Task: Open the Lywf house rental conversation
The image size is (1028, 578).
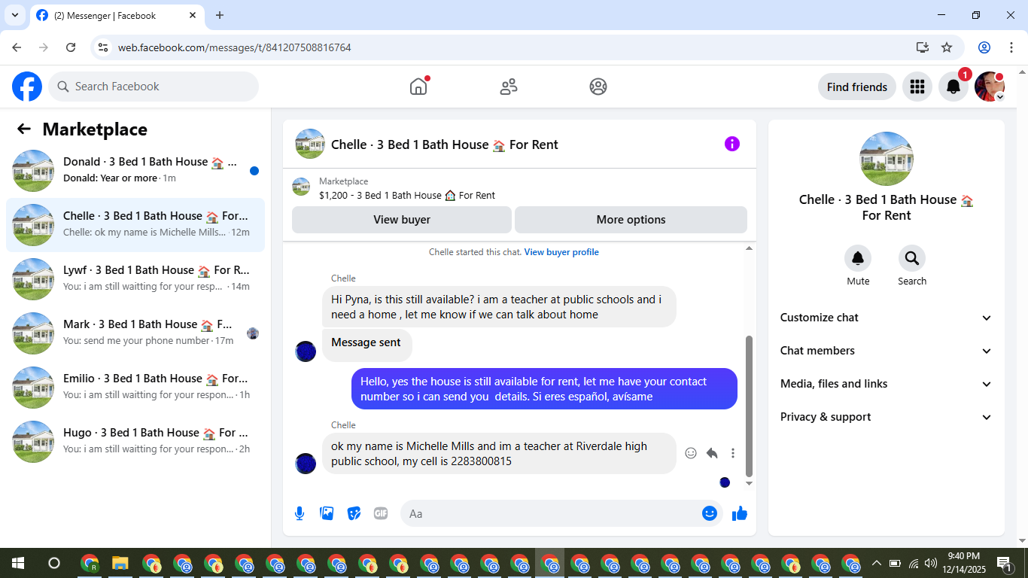Action: pyautogui.click(x=135, y=279)
